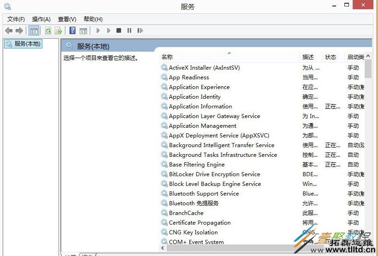Image resolution: width=378 pixels, height=256 pixels.
Task: Click gear icon beside Base Filtering Engine
Action: click(x=164, y=165)
